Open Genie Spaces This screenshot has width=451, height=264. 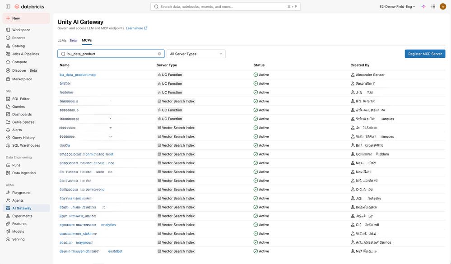pos(23,122)
